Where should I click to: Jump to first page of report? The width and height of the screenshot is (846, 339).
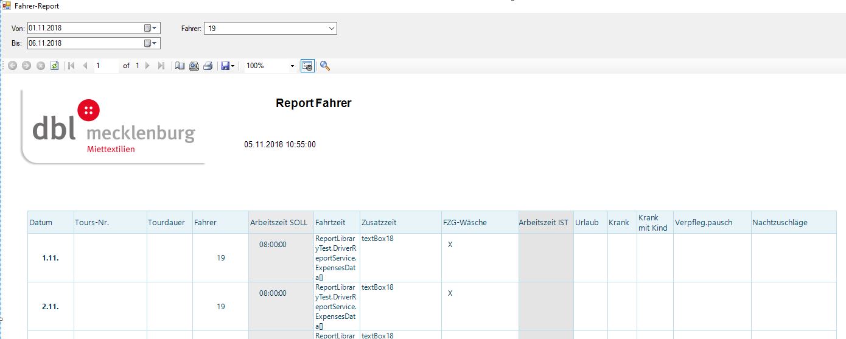[71, 66]
